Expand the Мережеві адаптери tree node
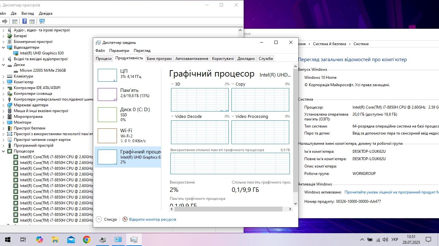 coord(3,105)
